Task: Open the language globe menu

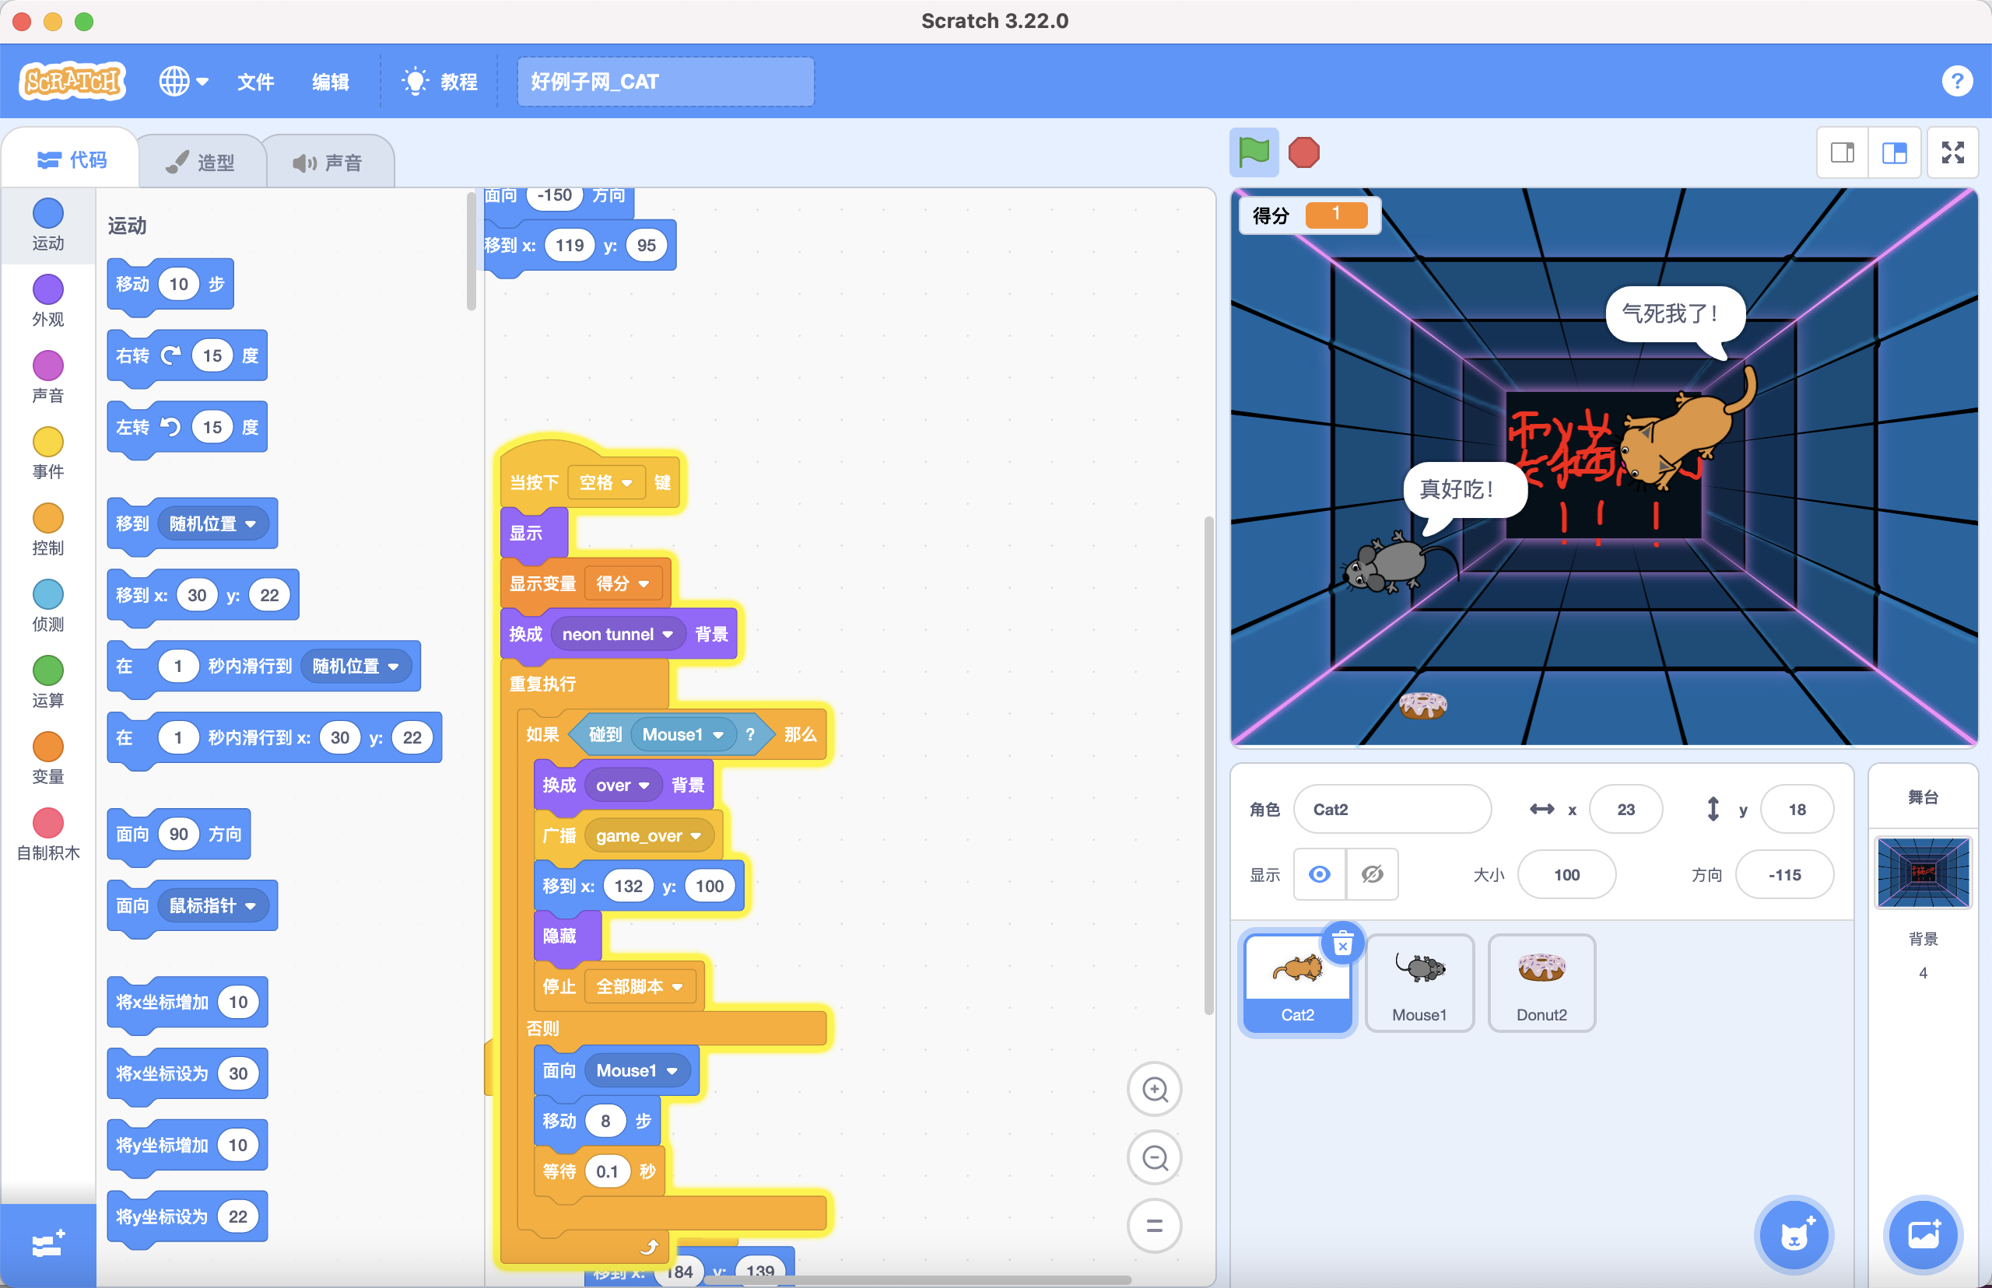Action: [x=183, y=81]
